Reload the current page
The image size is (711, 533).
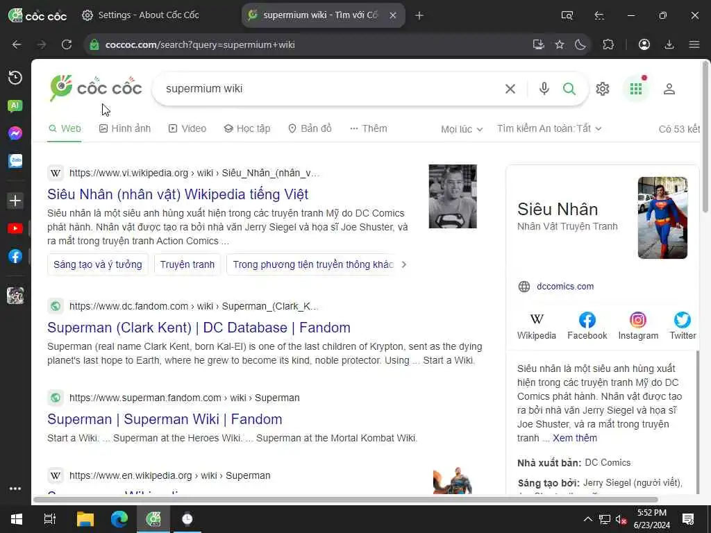click(67, 44)
